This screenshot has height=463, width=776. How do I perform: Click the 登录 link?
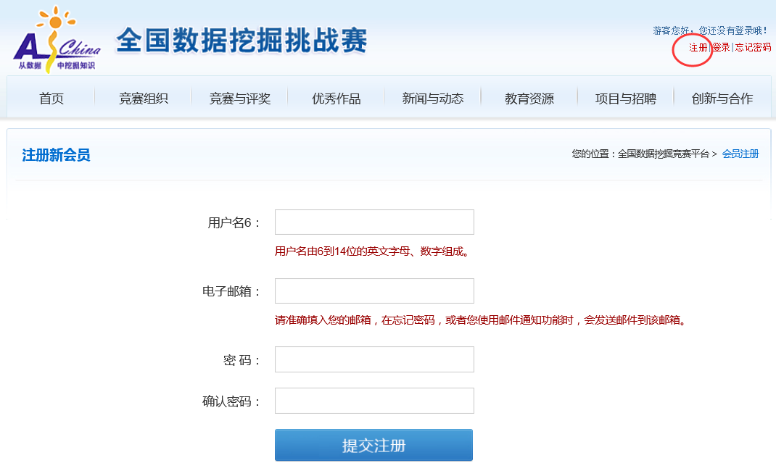[721, 48]
